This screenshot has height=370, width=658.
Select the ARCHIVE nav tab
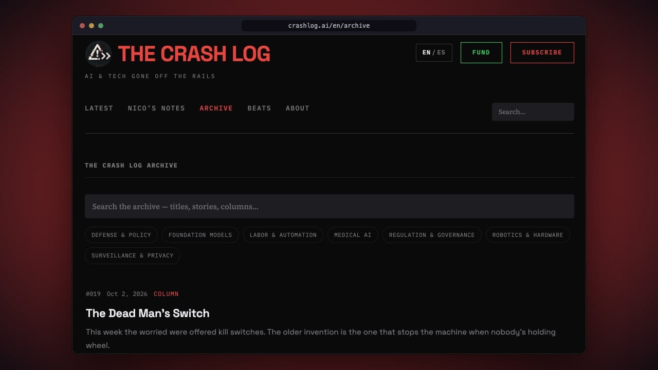216,108
